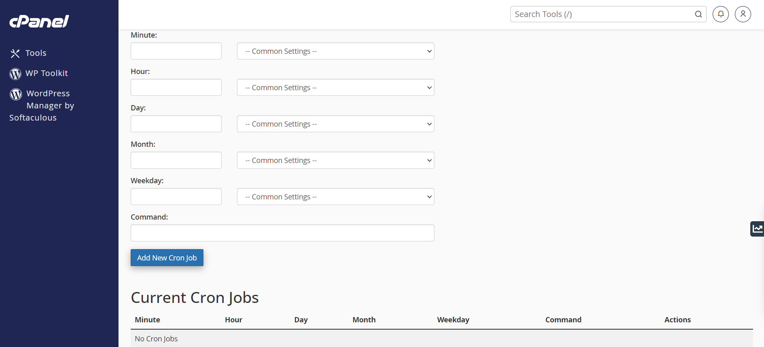Image resolution: width=764 pixels, height=347 pixels.
Task: Open Minute Common Settings dropdown
Action: coord(336,51)
